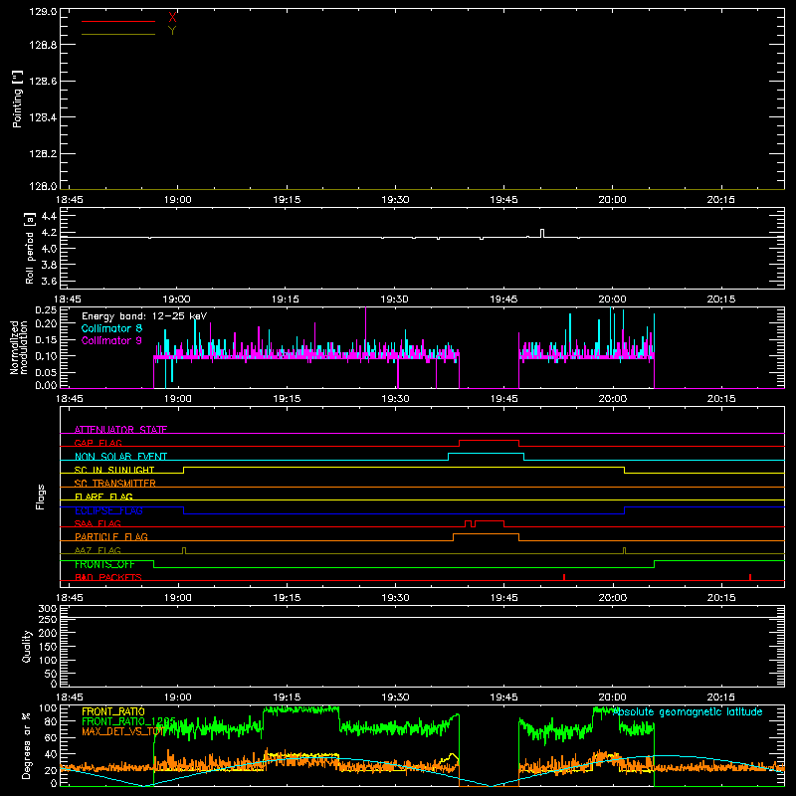Click the SC_IN_SUNLIGHT label
This screenshot has width=796, height=796.
114,470
